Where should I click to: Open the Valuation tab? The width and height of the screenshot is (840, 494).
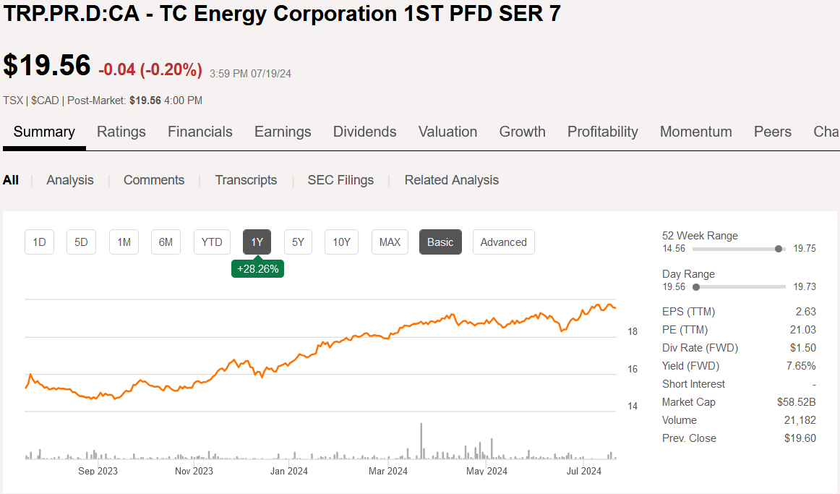tap(447, 132)
